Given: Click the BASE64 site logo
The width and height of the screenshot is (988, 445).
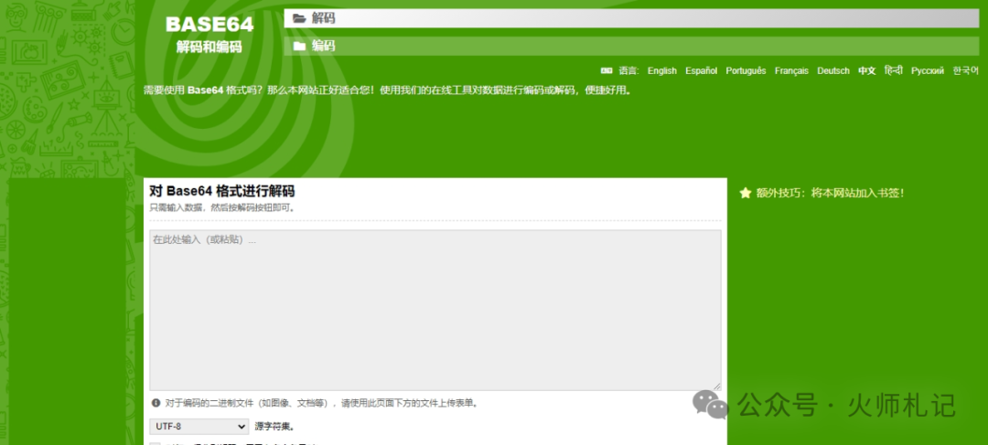Looking at the screenshot, I should (209, 25).
